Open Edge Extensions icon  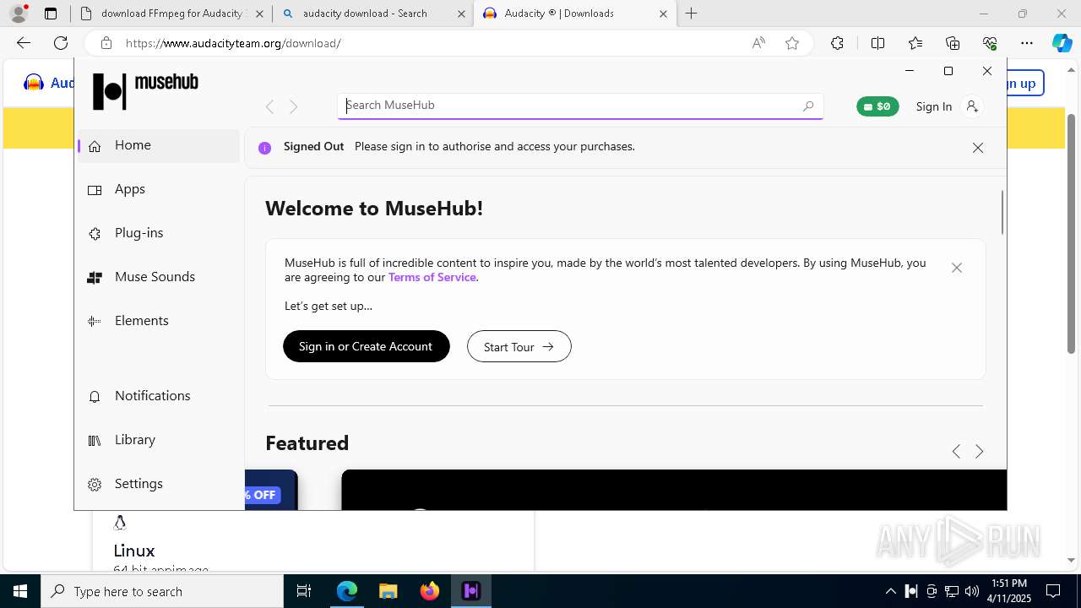pos(837,43)
